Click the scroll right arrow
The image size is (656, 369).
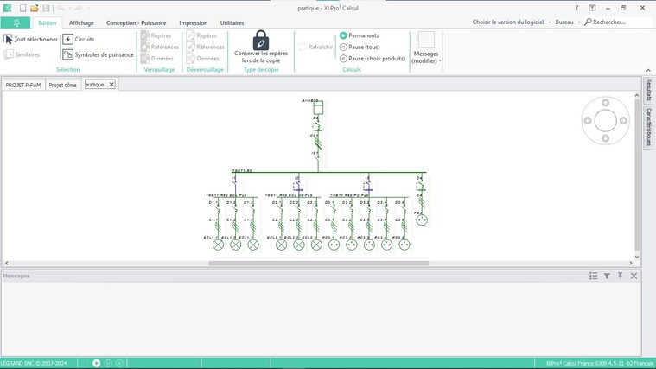tap(631, 264)
